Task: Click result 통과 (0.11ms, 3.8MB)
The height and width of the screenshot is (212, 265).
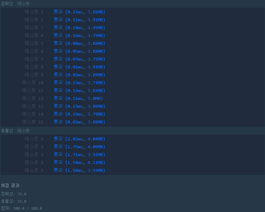Action: click(78, 98)
